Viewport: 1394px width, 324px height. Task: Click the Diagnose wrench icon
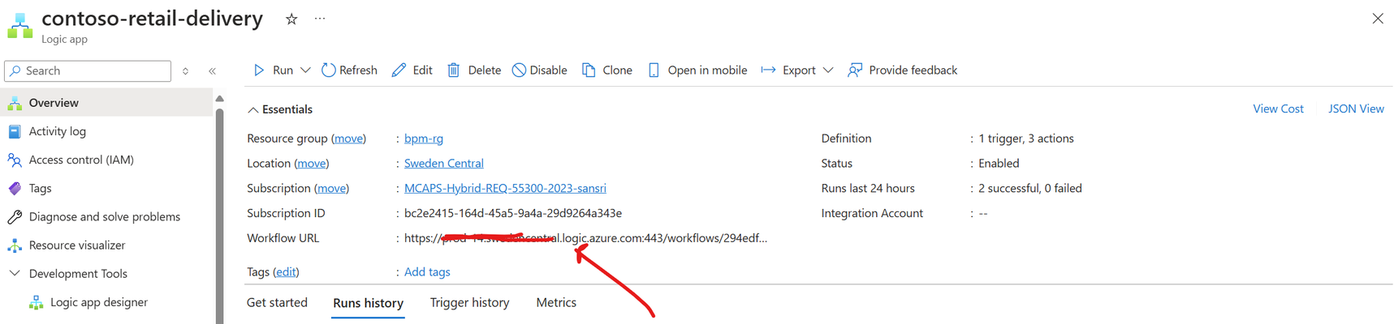click(15, 216)
